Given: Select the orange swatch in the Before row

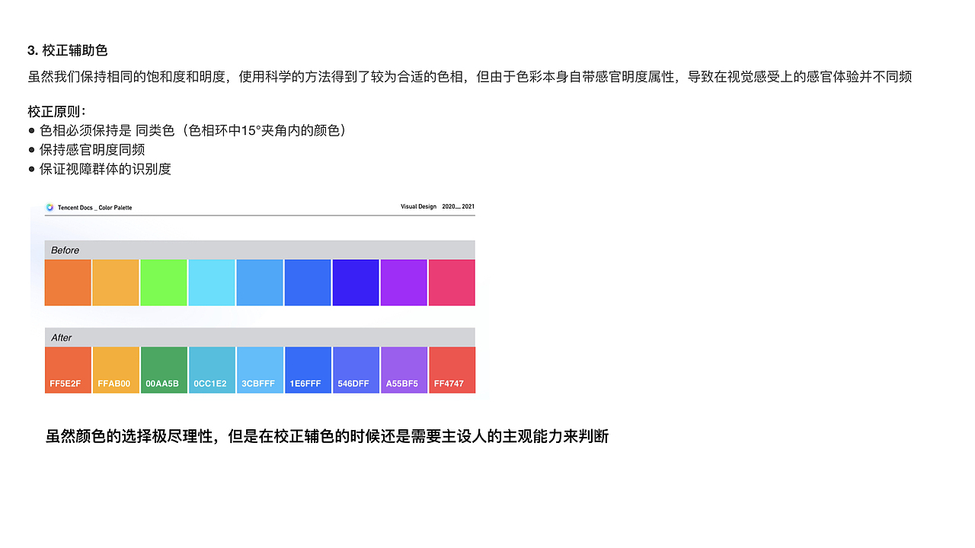Looking at the screenshot, I should [x=68, y=282].
